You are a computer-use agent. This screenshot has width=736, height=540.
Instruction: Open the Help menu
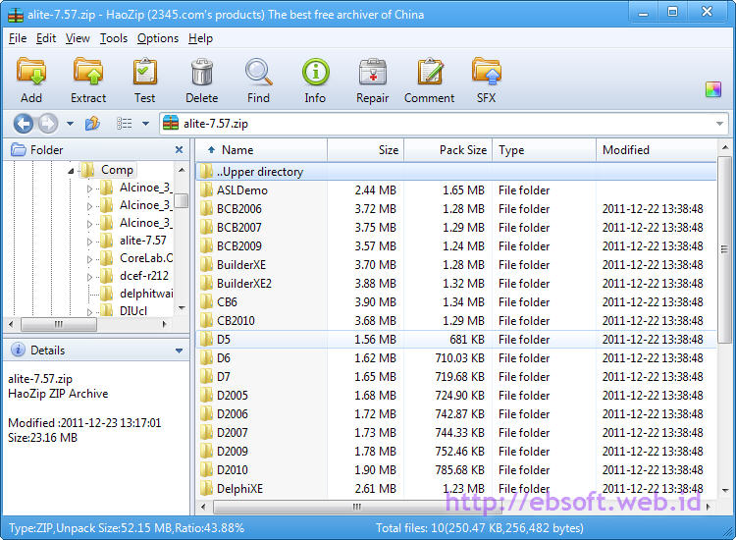click(x=200, y=38)
